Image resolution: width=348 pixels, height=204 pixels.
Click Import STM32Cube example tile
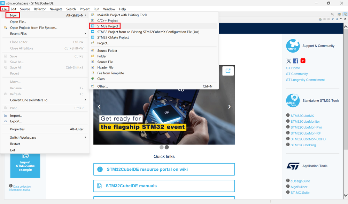tap(25, 165)
